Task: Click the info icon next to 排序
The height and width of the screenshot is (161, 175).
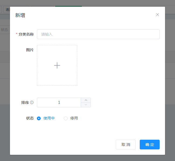Action: coord(32,102)
